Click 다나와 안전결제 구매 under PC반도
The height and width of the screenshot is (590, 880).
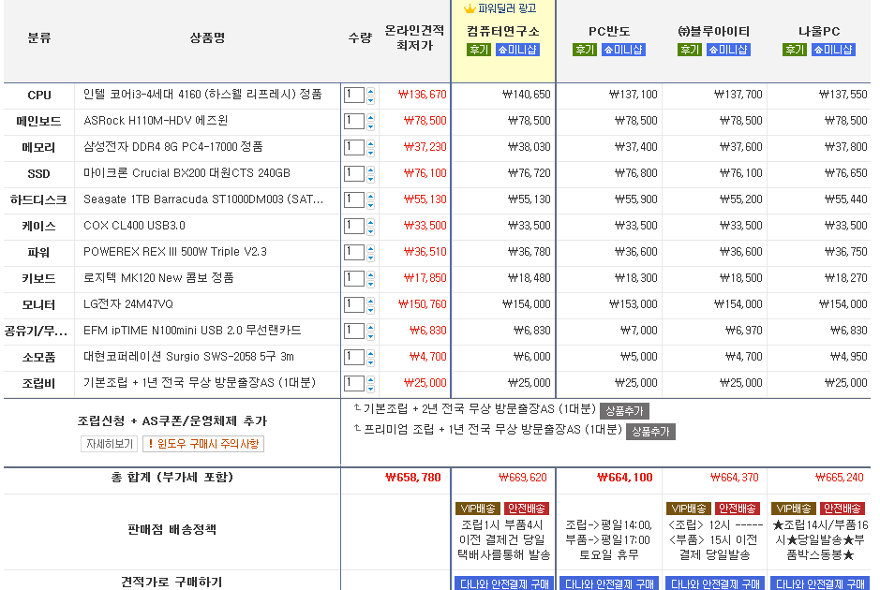point(607,583)
